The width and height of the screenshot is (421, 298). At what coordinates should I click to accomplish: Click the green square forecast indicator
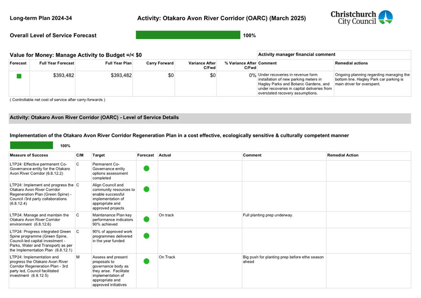point(19,76)
